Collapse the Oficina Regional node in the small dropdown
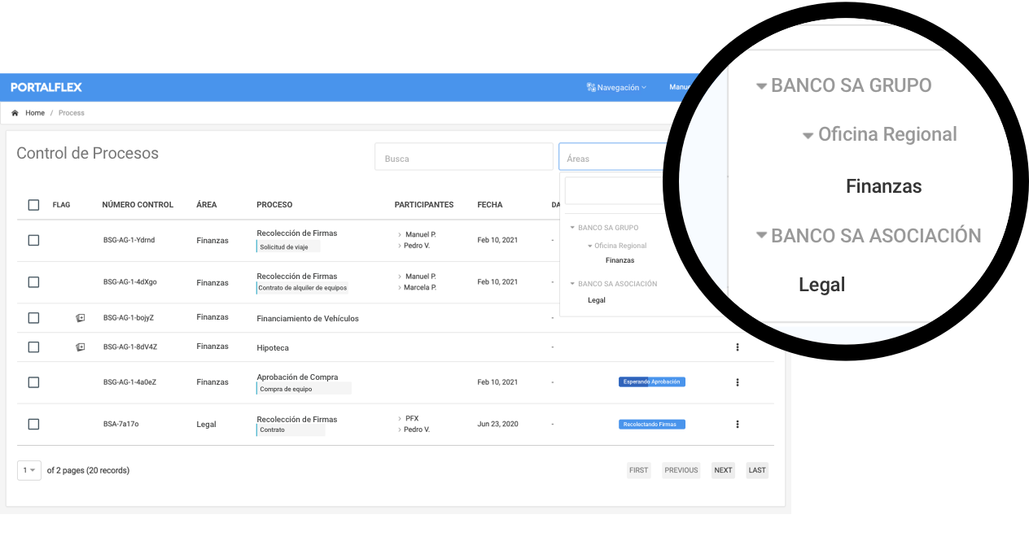The height and width of the screenshot is (545, 1029). [590, 246]
